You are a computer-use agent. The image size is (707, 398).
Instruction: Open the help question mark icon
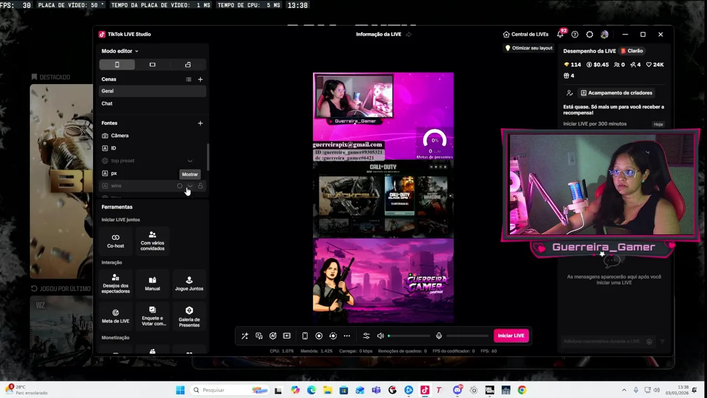pos(575,34)
